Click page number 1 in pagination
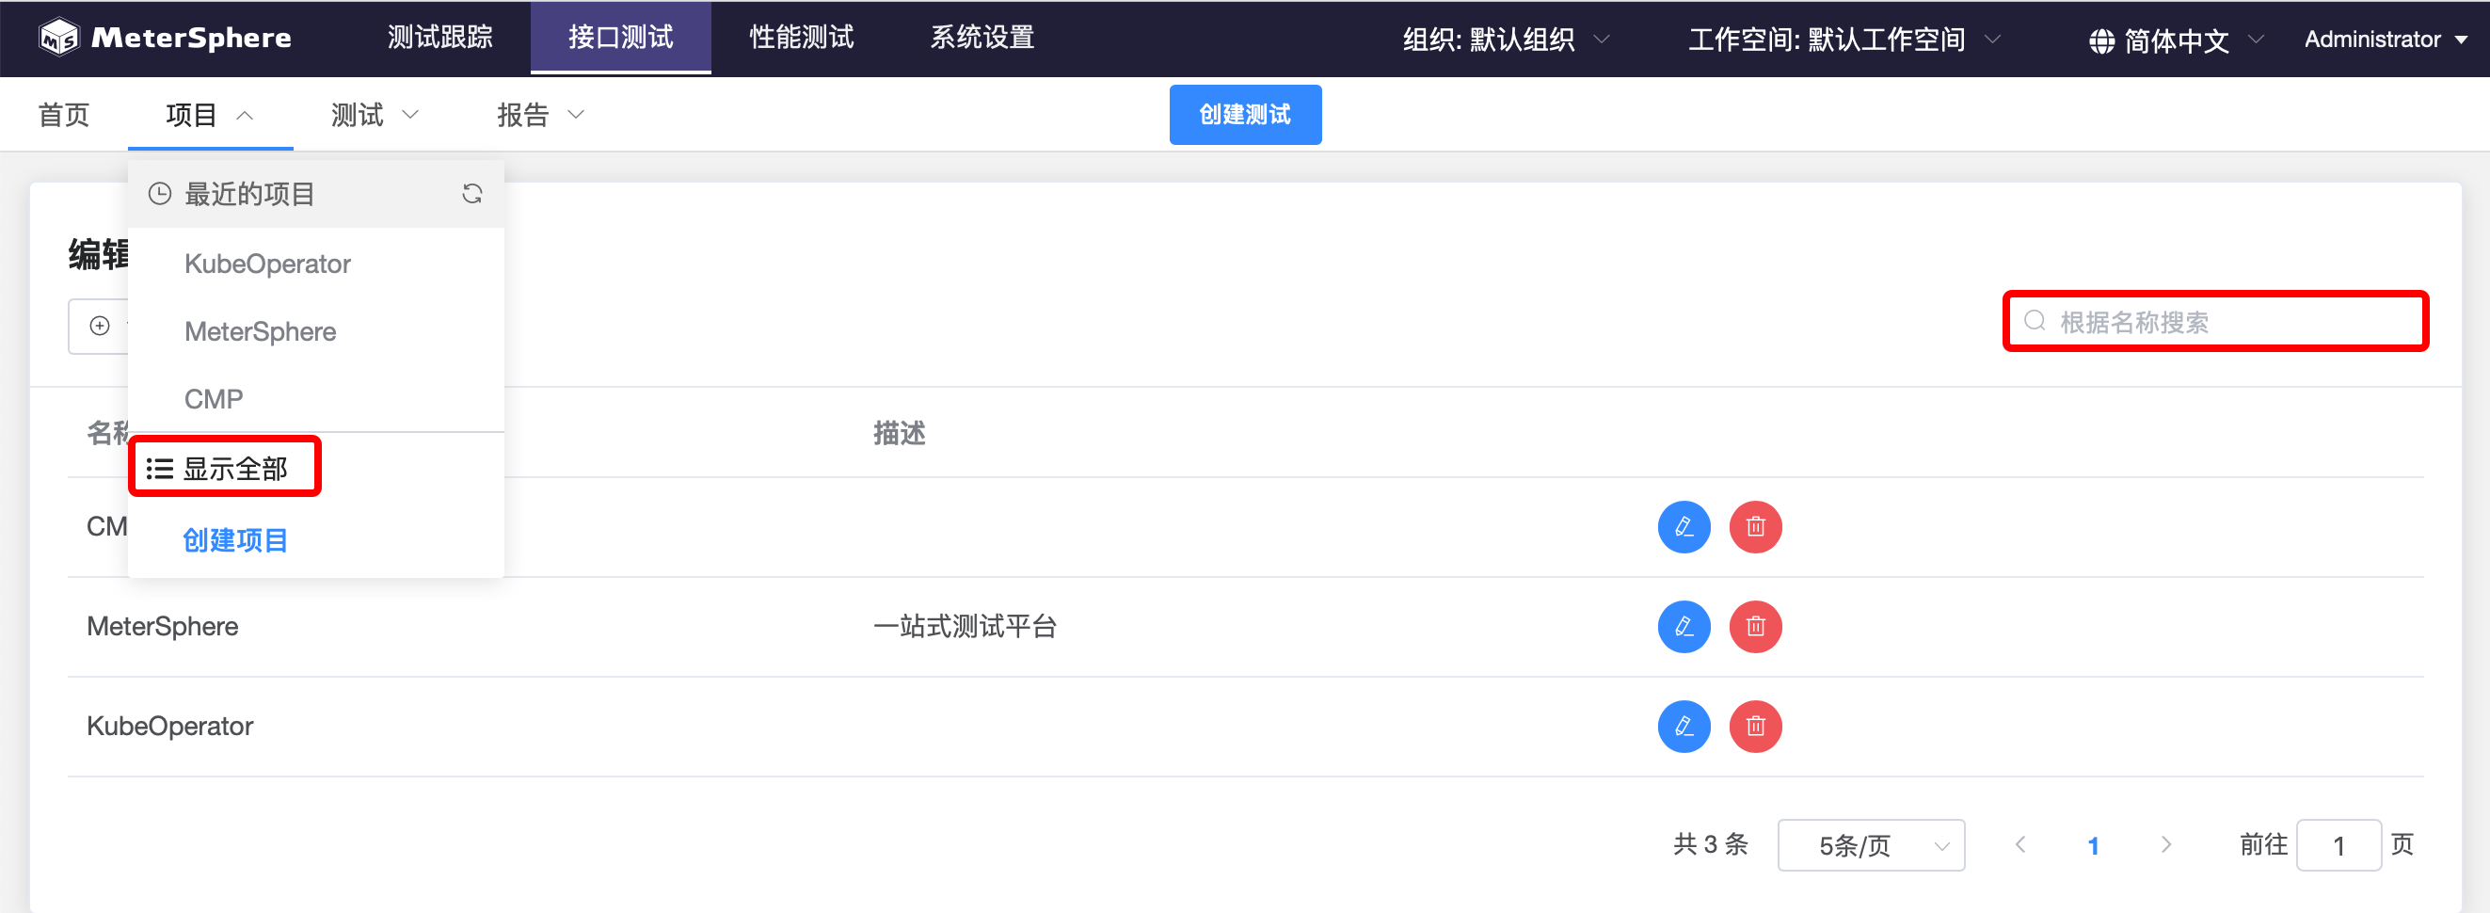 [2093, 845]
